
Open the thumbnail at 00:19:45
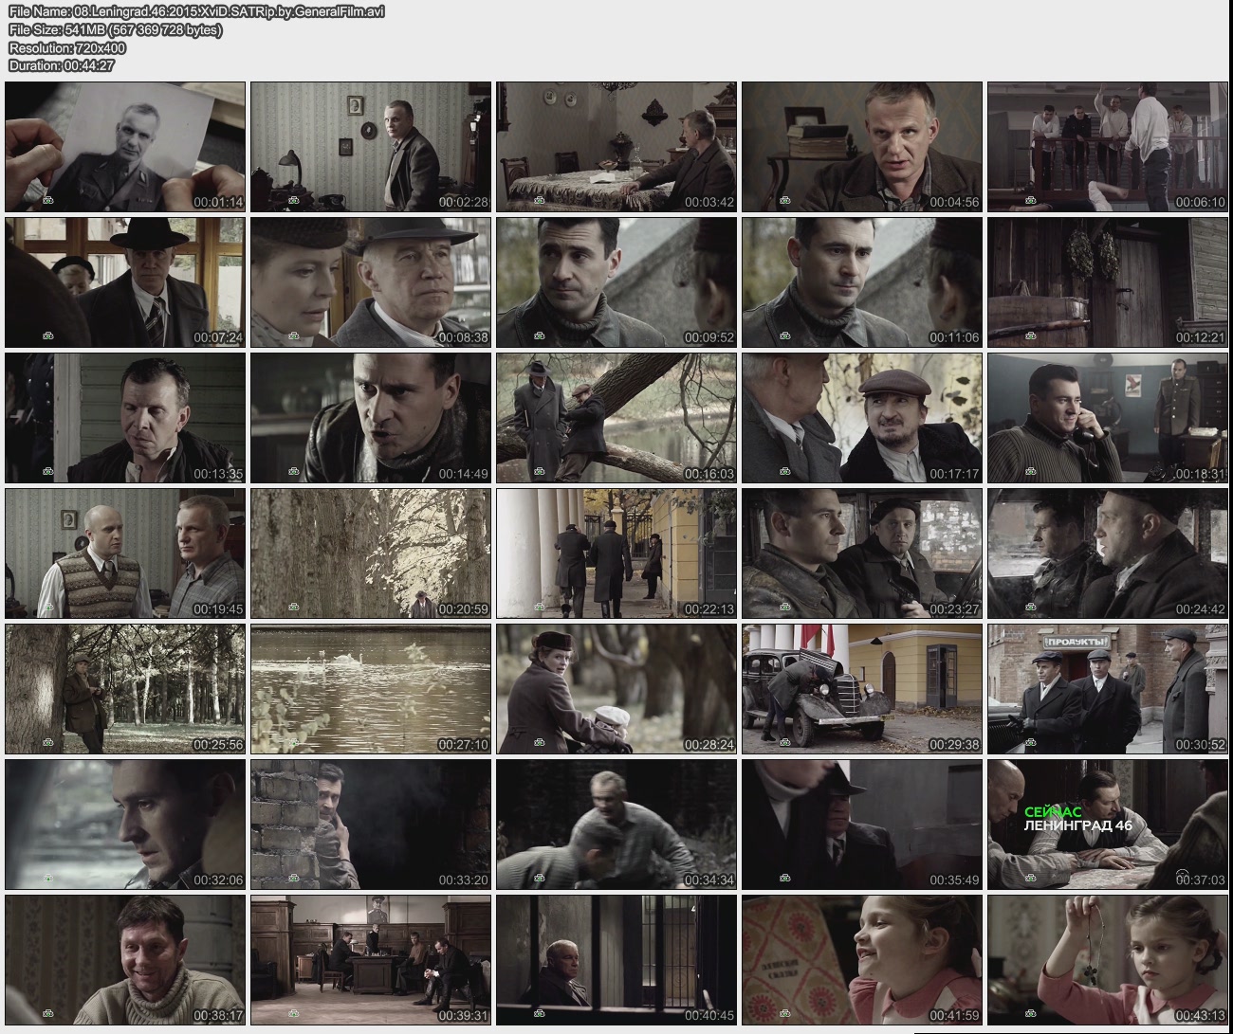pos(125,553)
